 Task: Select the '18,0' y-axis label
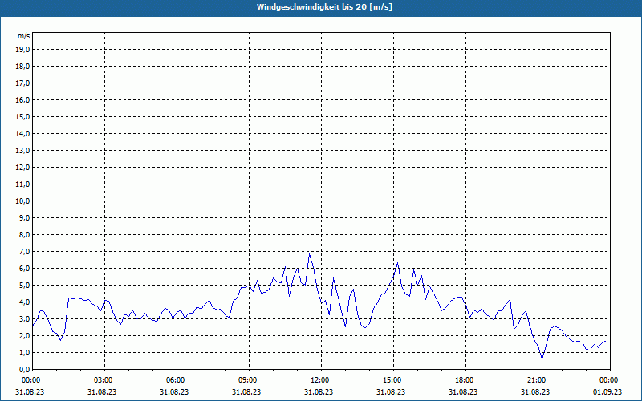click(x=22, y=67)
